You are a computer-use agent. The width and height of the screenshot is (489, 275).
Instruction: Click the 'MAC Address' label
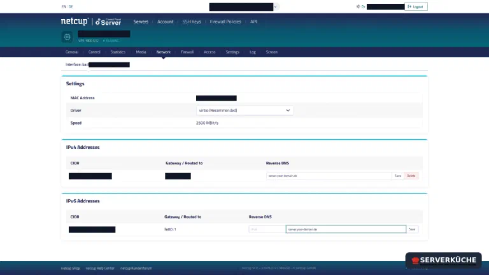point(82,98)
